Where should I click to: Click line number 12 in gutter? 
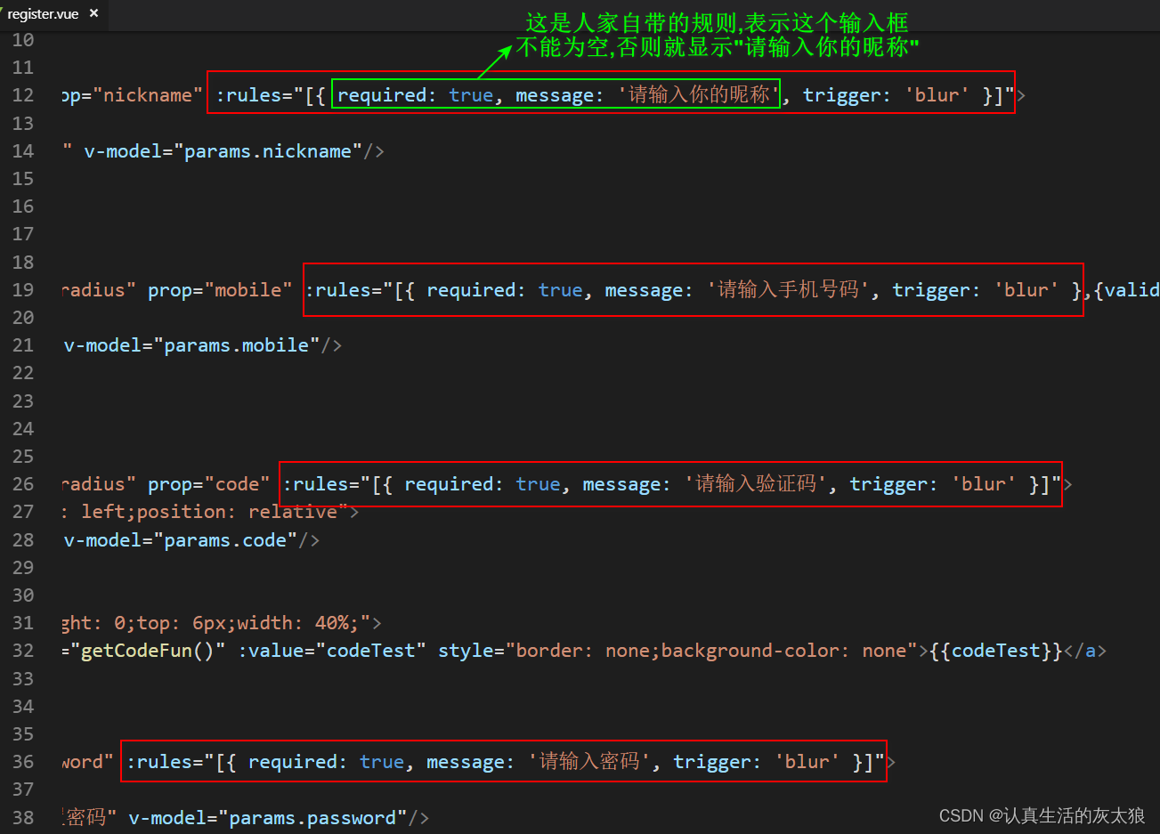[x=23, y=95]
